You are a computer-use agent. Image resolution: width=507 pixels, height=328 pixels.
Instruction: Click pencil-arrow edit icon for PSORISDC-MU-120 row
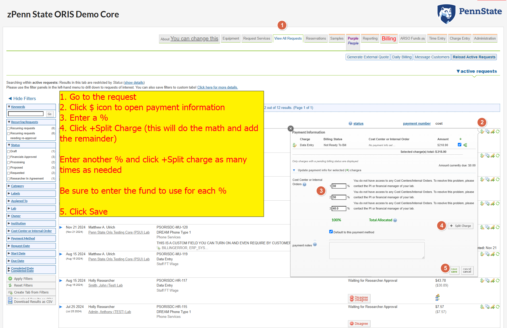[x=493, y=227]
